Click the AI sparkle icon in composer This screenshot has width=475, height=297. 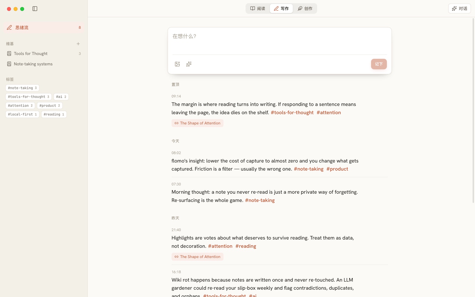click(189, 64)
